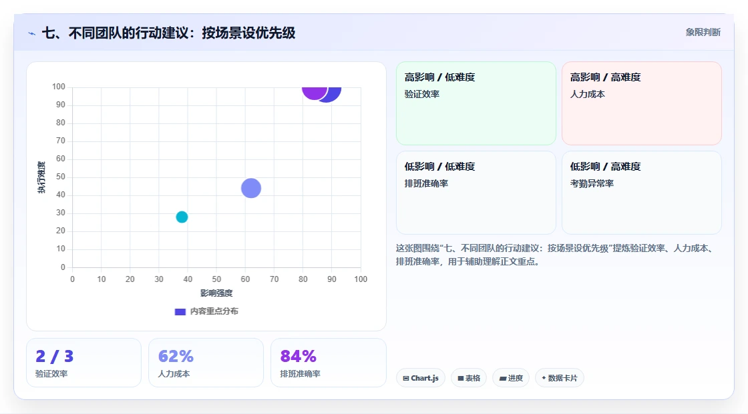
Task: Select the dark blue bubble at chart top
Action: point(333,94)
